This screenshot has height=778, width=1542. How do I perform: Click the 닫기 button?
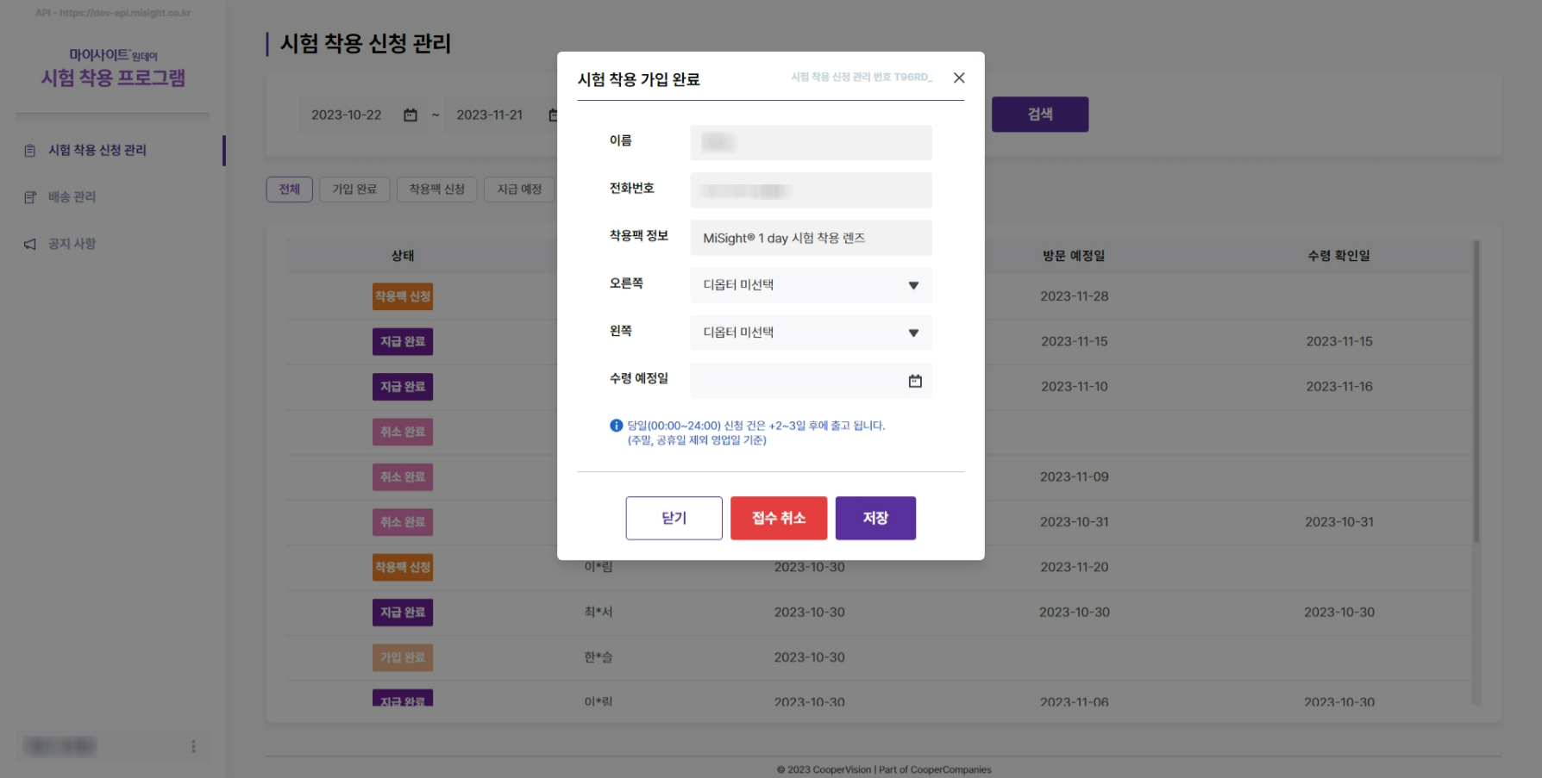674,518
